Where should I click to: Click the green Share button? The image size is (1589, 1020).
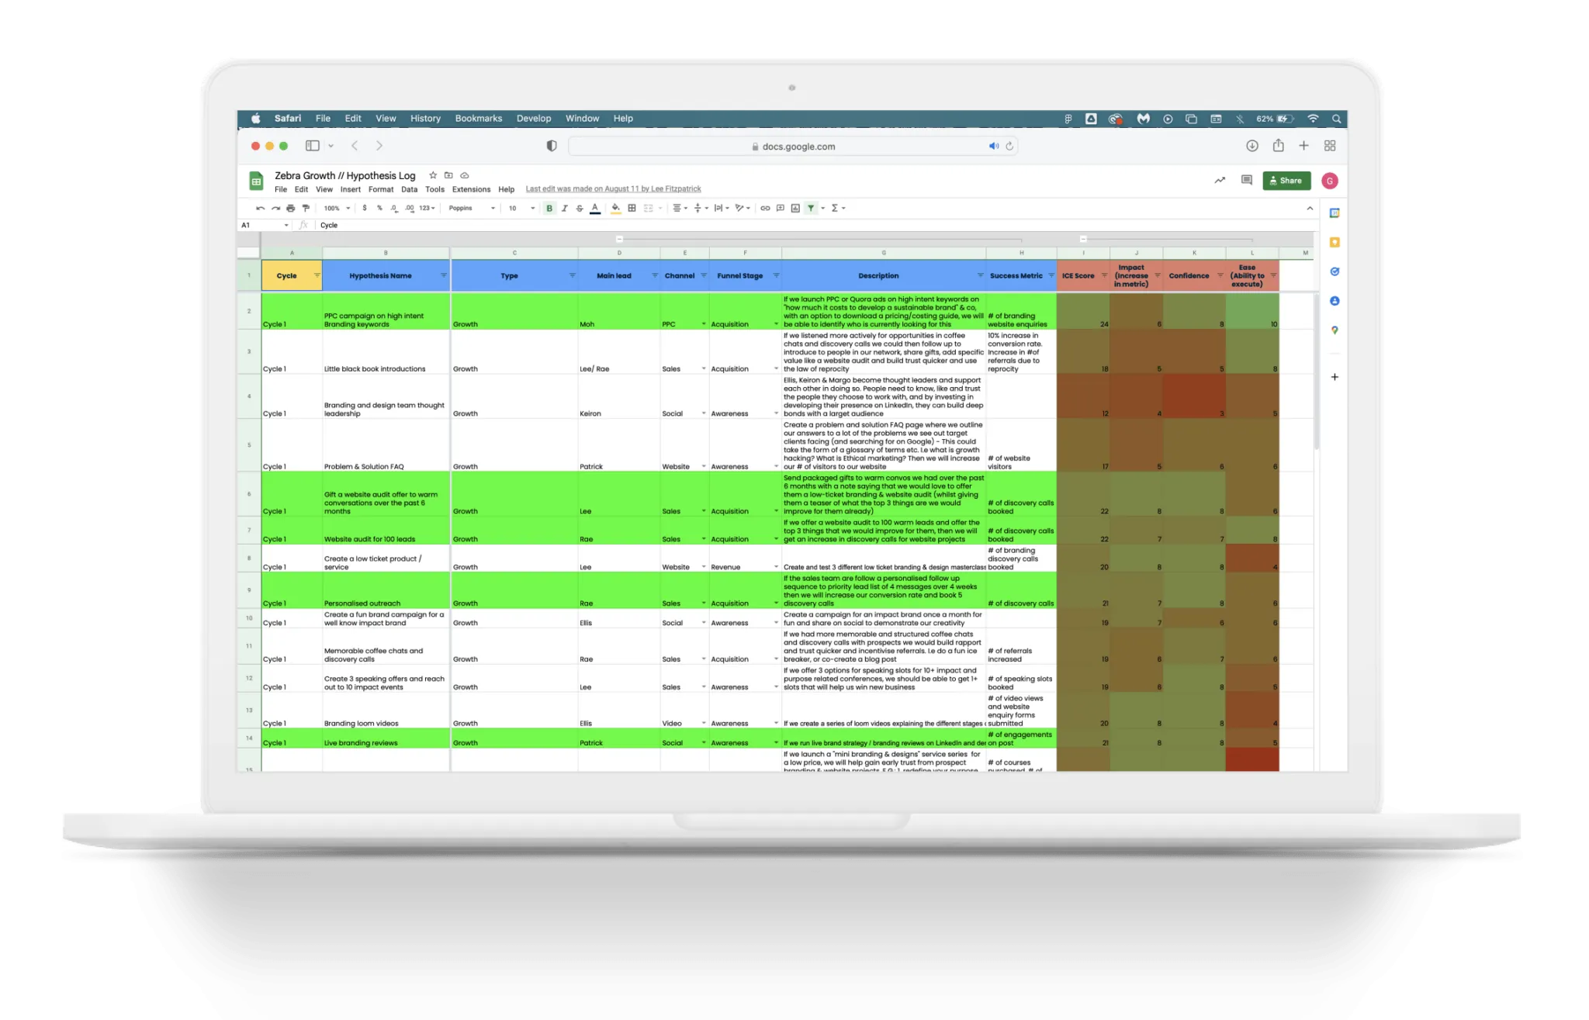pos(1286,181)
